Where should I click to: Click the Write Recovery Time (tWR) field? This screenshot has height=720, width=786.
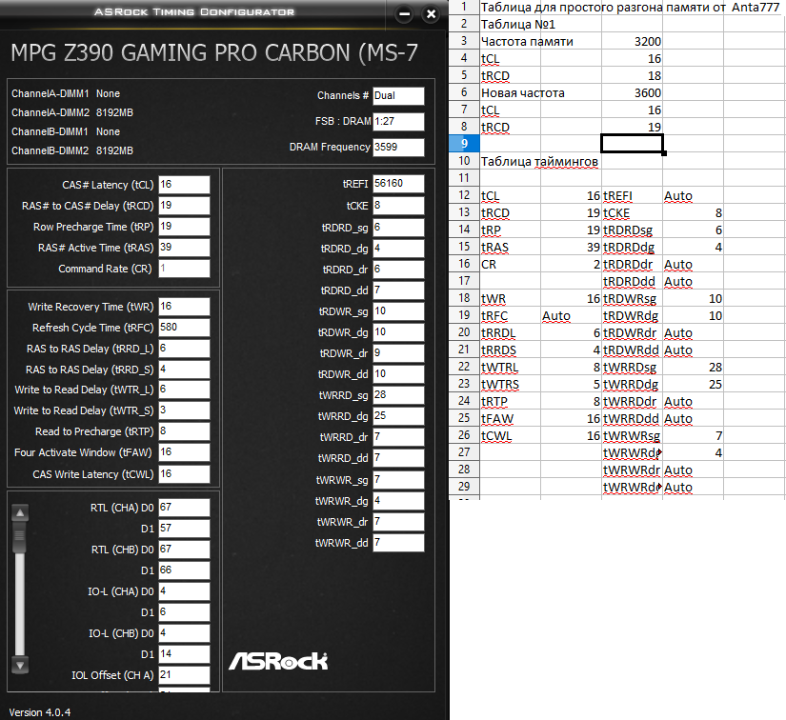(184, 307)
